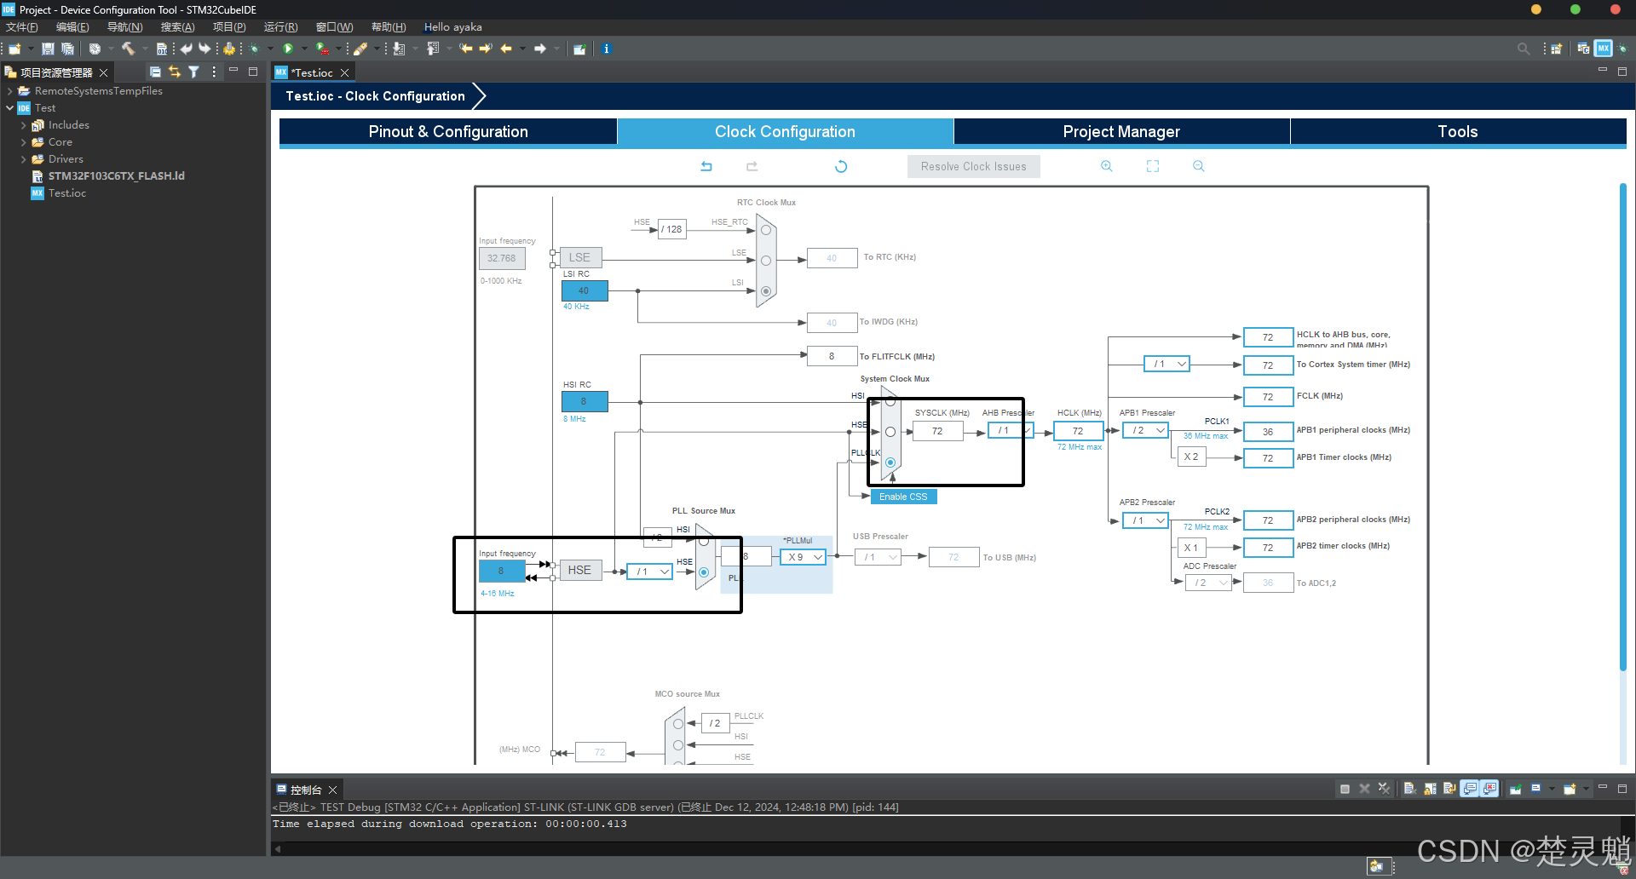This screenshot has width=1636, height=879.
Task: Close the *Test.ioc editor tab
Action: click(345, 73)
